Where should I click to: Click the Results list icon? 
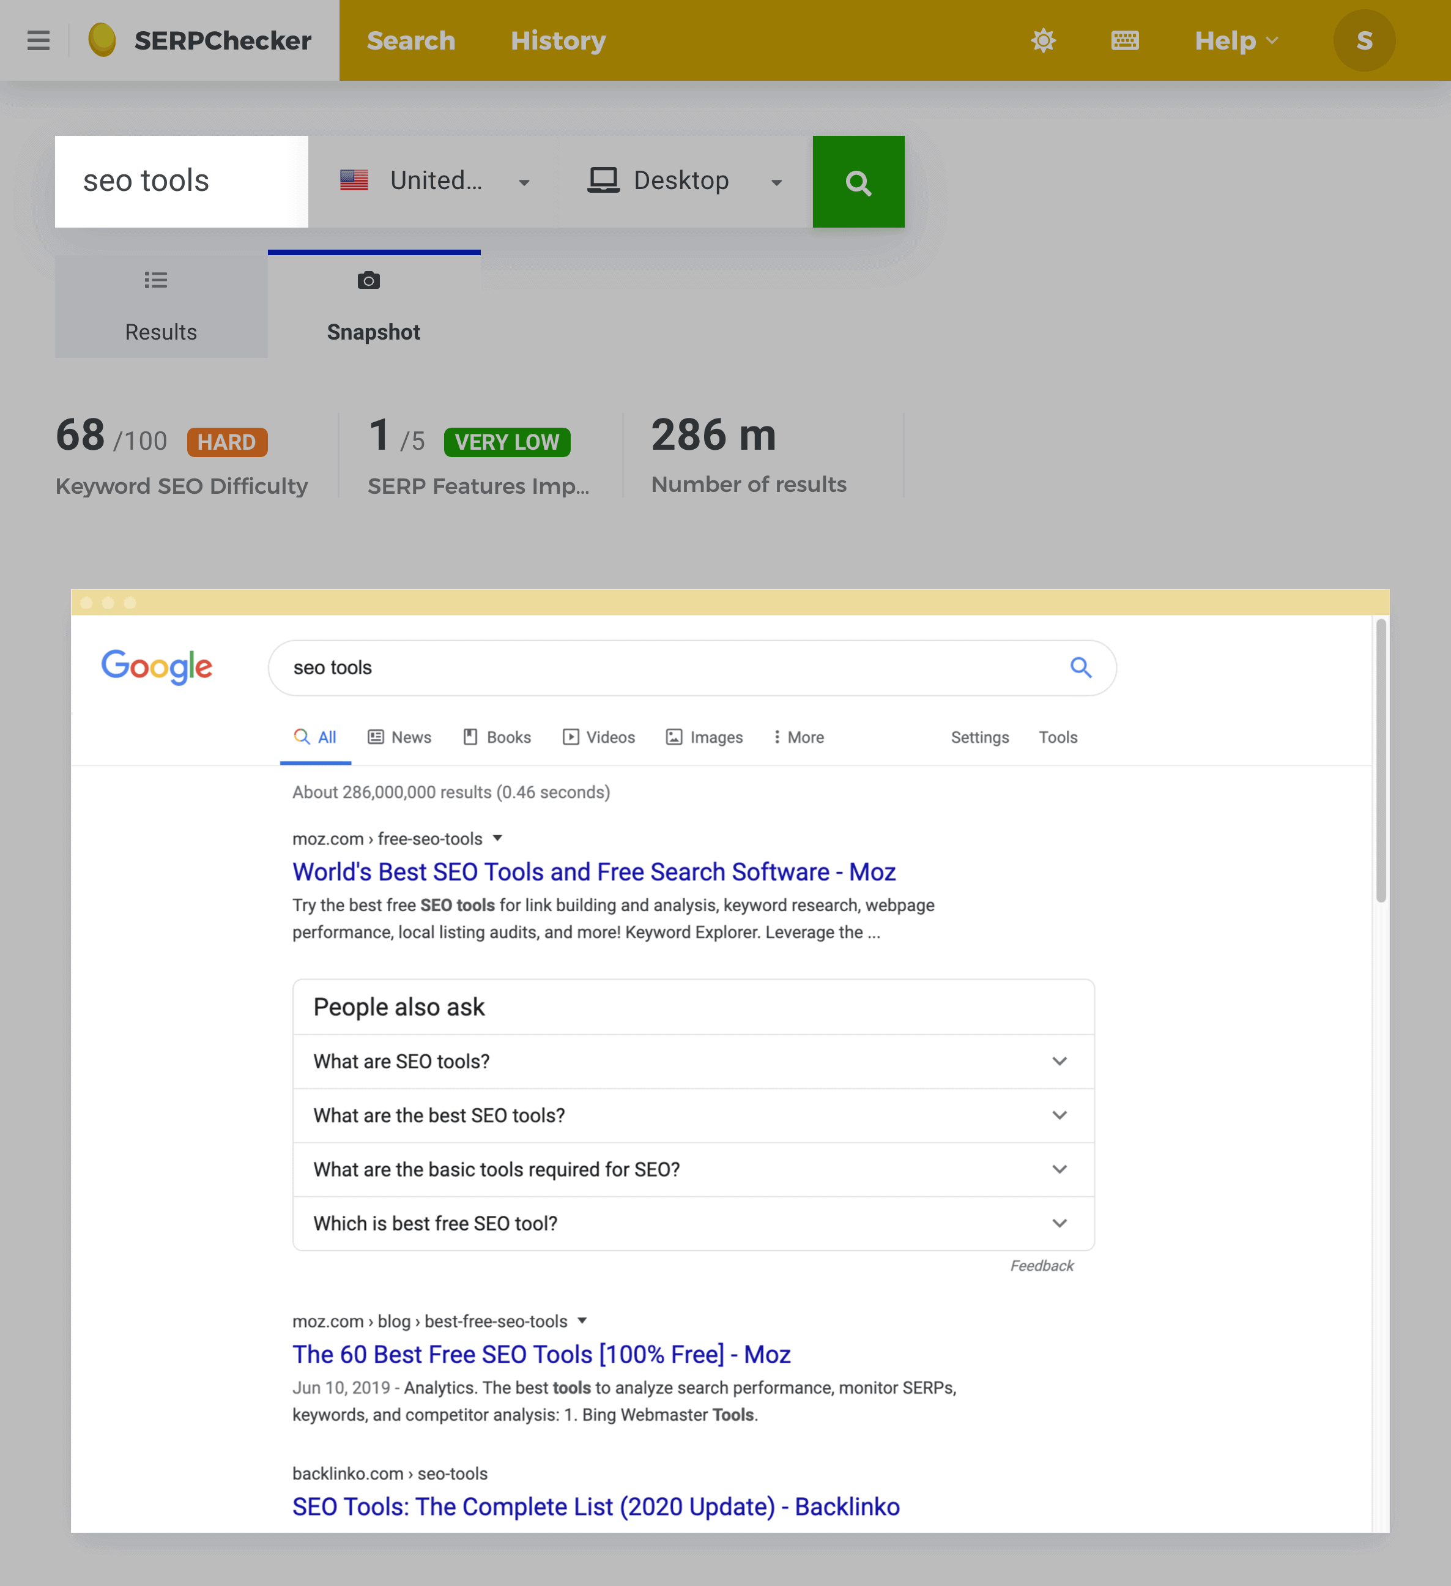point(156,280)
